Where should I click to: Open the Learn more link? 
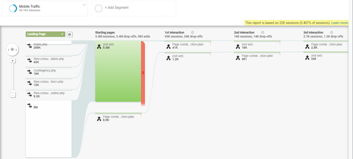coord(340,23)
